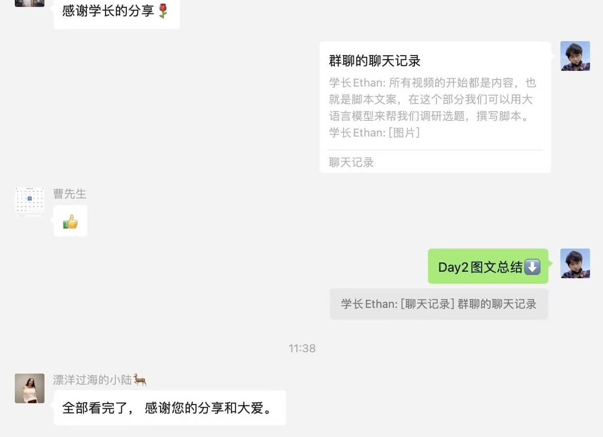
Task: Click the nickname 曹先生
Action: pyautogui.click(x=69, y=194)
